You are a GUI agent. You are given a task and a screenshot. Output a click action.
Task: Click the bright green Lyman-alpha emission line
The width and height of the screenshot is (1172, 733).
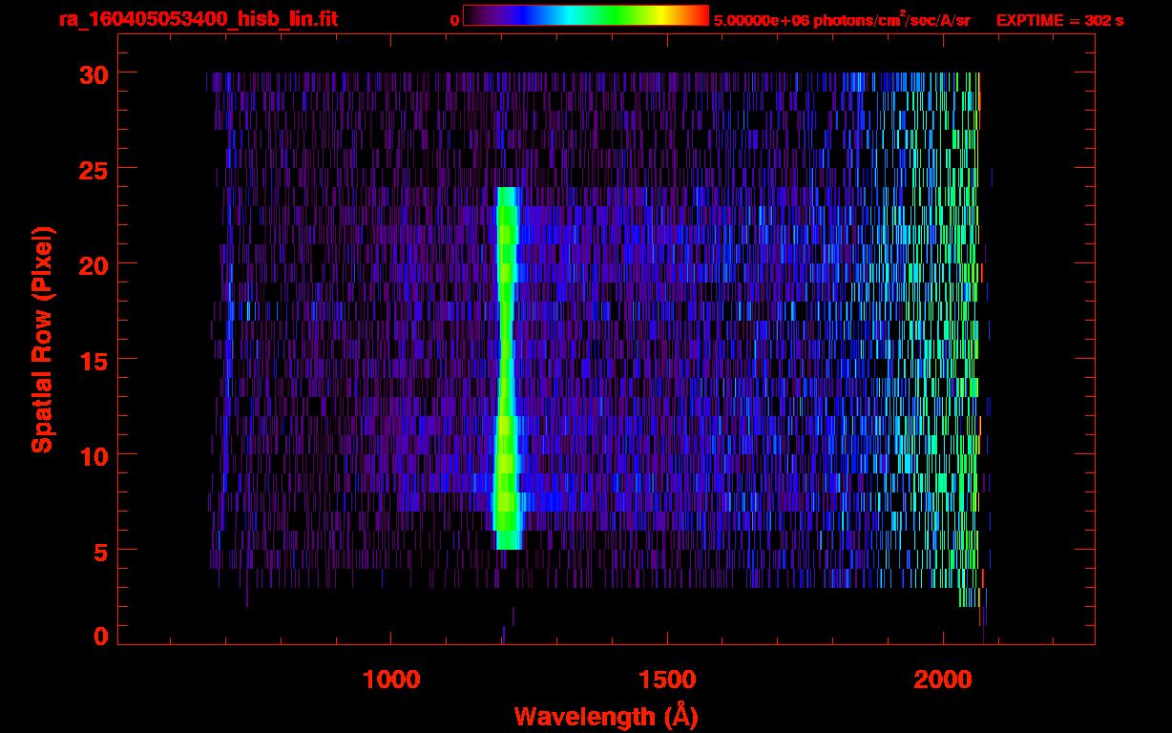pos(507,368)
